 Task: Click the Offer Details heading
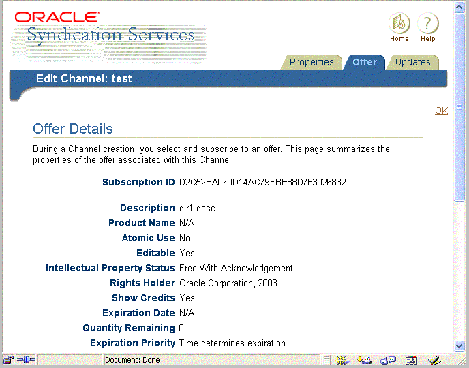tap(73, 129)
